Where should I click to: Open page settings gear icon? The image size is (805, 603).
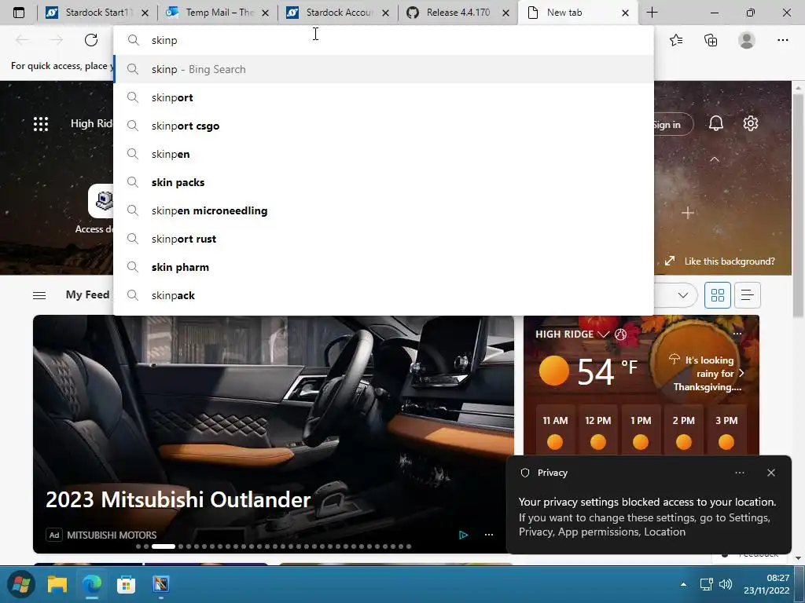click(751, 123)
